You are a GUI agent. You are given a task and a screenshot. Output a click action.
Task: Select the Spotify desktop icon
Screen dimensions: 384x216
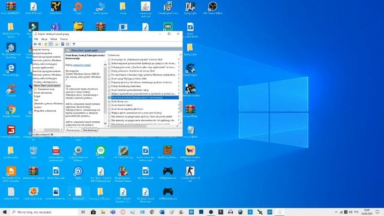101,152
